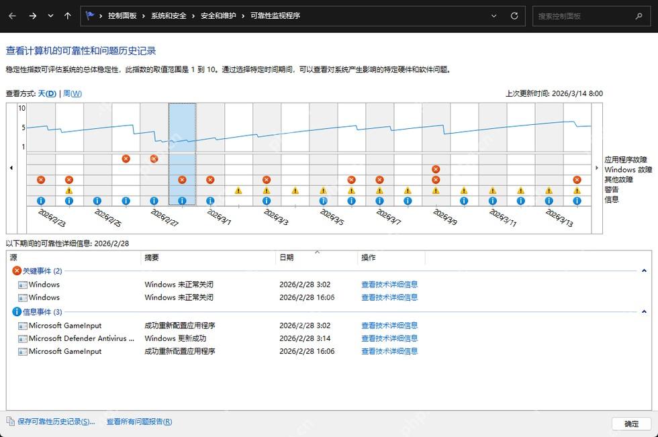The height and width of the screenshot is (437, 658).
Task: Open technical details for Microsoft GameInput at 16:06
Action: coord(389,352)
